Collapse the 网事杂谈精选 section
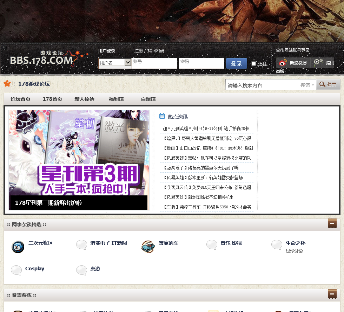Screen dimensions: 344x312 tap(332, 224)
